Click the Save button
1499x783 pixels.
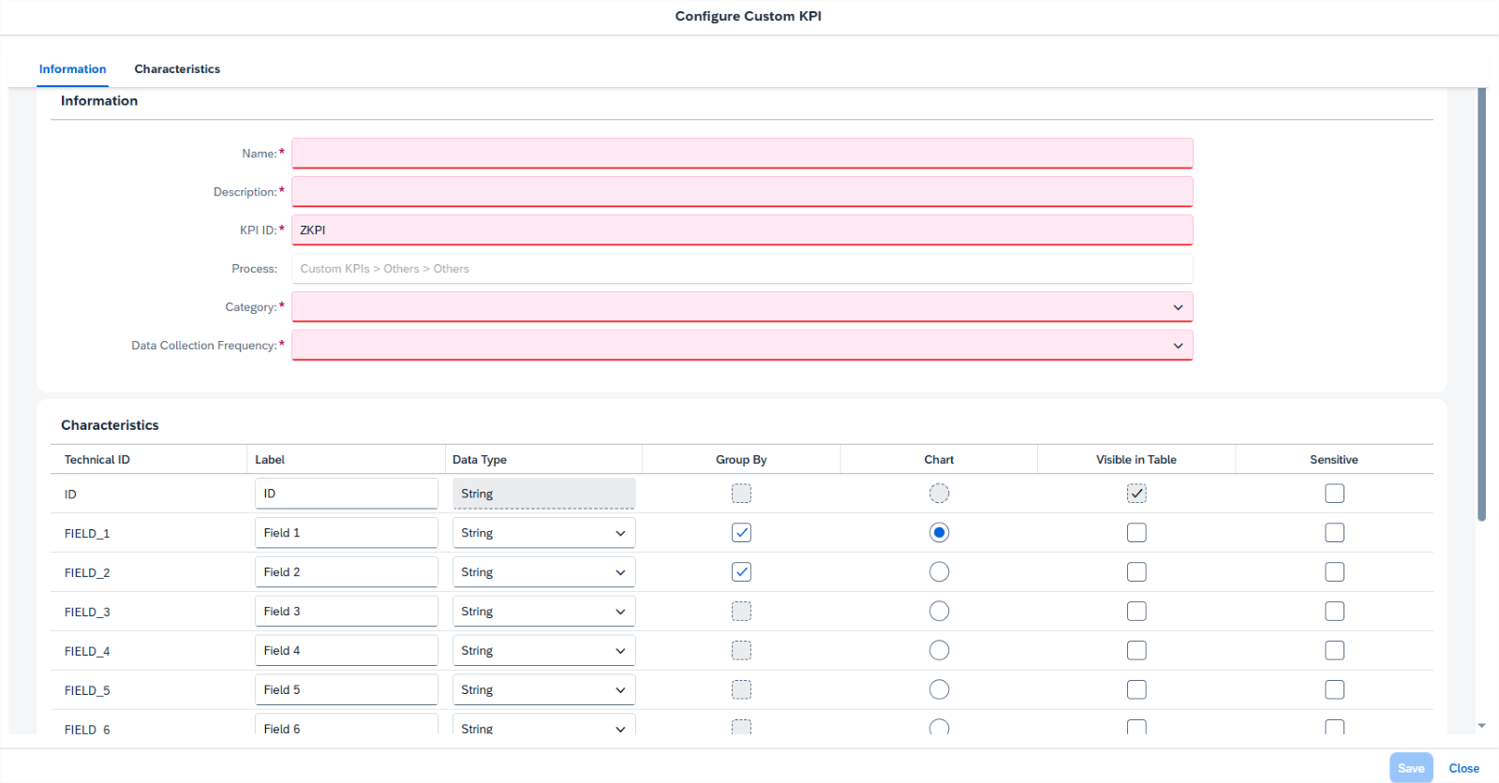[x=1411, y=768]
